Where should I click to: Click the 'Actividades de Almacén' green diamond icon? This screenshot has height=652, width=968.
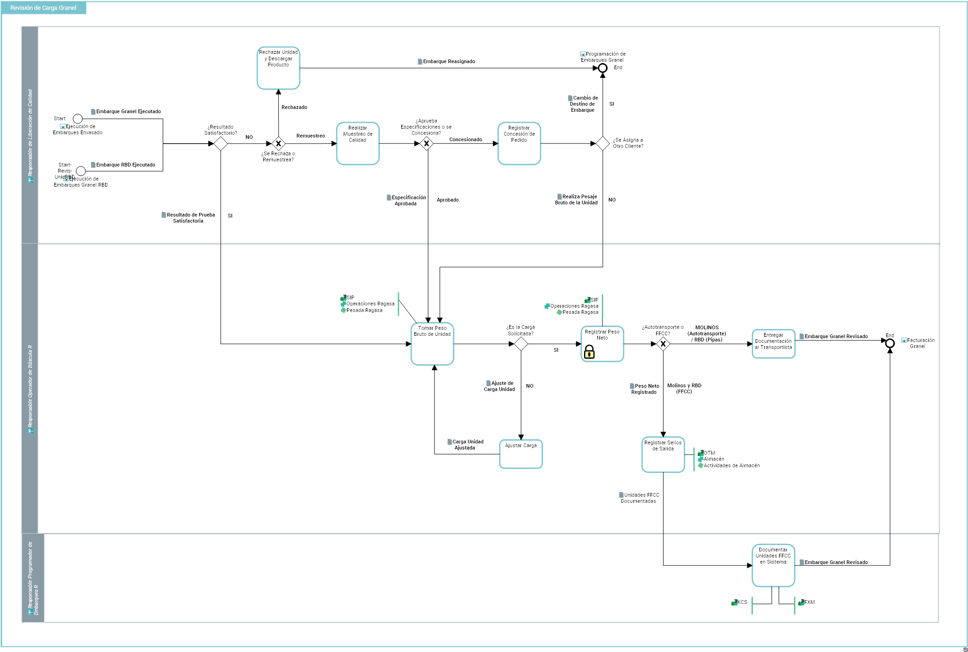click(701, 466)
